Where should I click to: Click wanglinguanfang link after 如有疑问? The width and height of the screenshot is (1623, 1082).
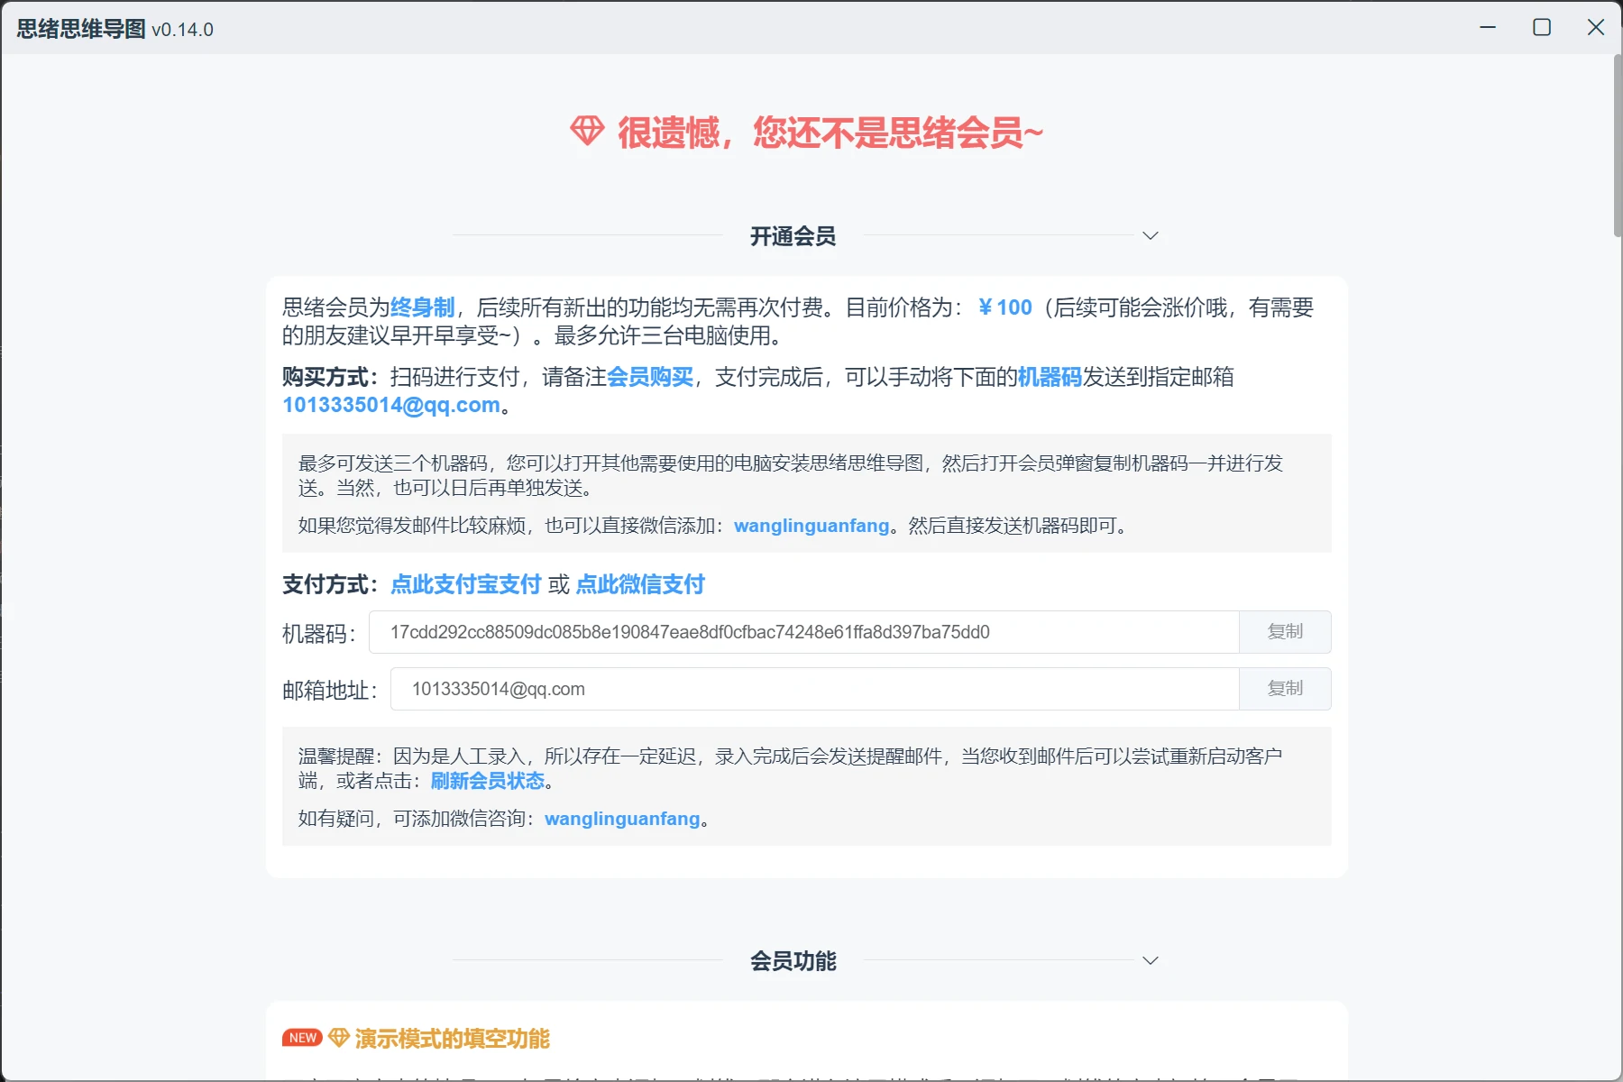pos(622,819)
